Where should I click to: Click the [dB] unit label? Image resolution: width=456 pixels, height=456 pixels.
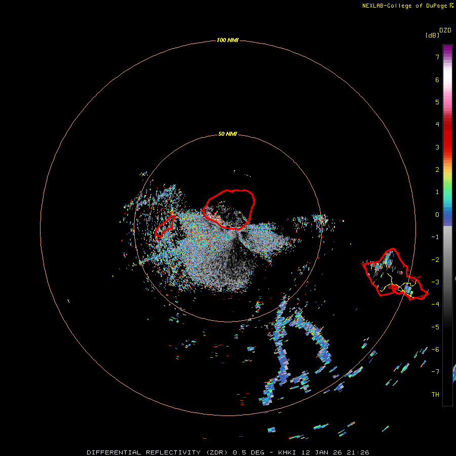point(433,35)
